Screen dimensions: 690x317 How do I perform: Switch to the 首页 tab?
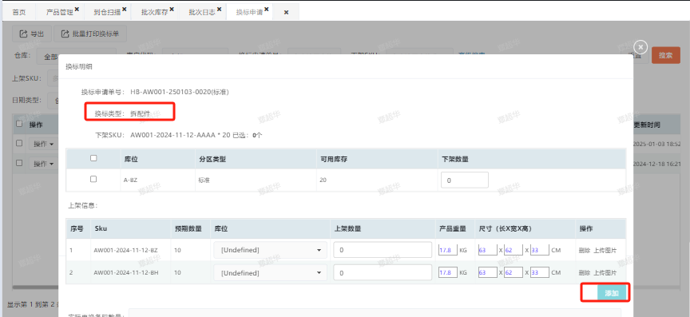(19, 12)
